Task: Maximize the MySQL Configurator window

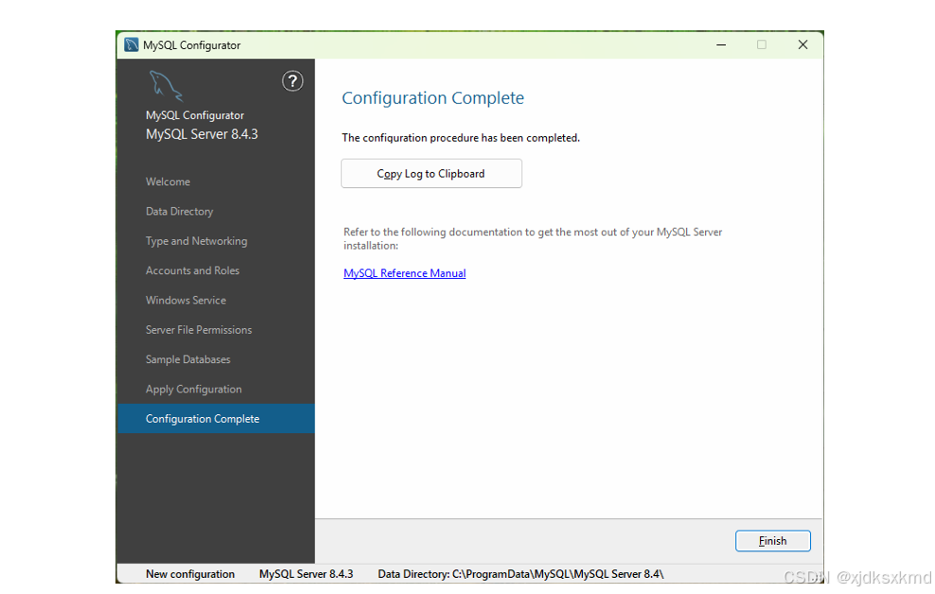Action: pos(761,44)
